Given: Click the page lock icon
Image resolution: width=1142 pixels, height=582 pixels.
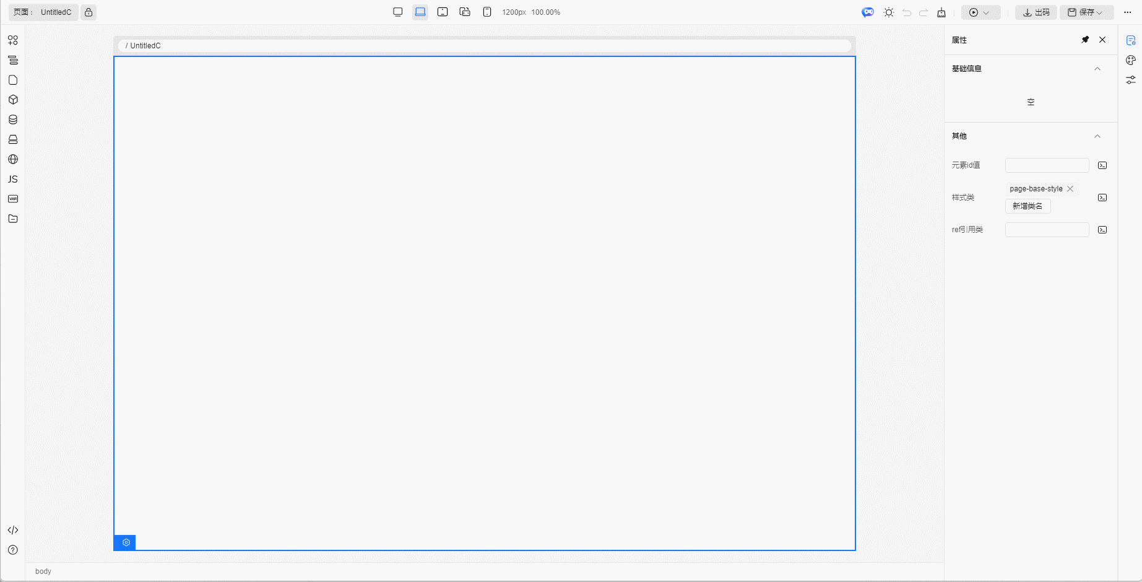Looking at the screenshot, I should tap(89, 12).
